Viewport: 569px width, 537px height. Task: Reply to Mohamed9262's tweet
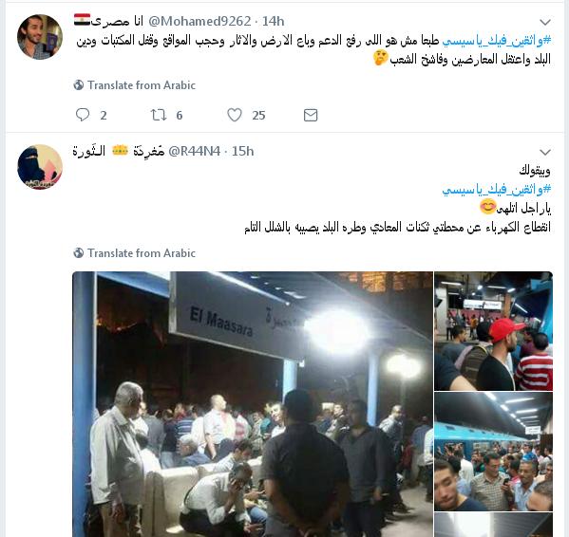click(x=83, y=115)
